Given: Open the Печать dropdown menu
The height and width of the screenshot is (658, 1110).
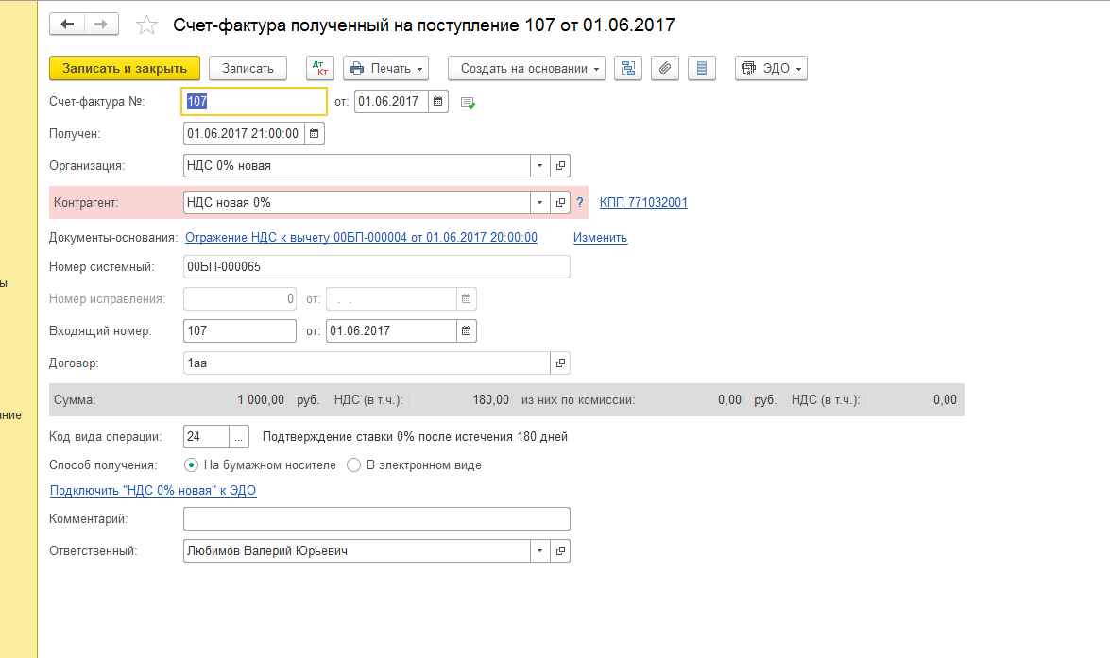Looking at the screenshot, I should [386, 68].
